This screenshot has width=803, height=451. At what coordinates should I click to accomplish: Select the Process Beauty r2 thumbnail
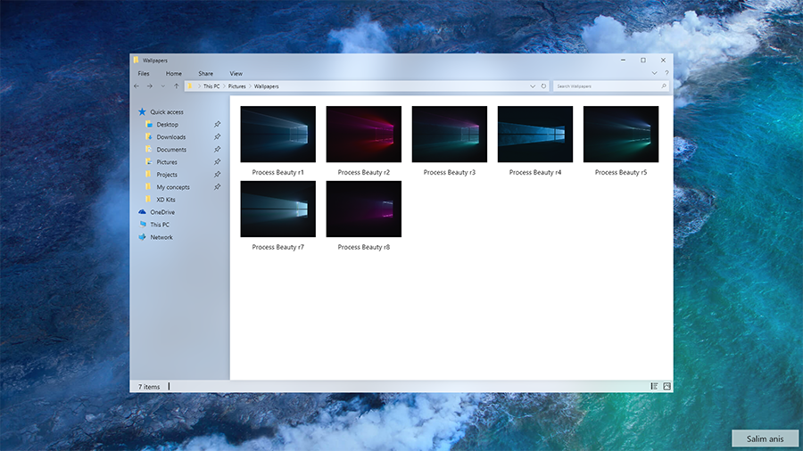pyautogui.click(x=364, y=134)
